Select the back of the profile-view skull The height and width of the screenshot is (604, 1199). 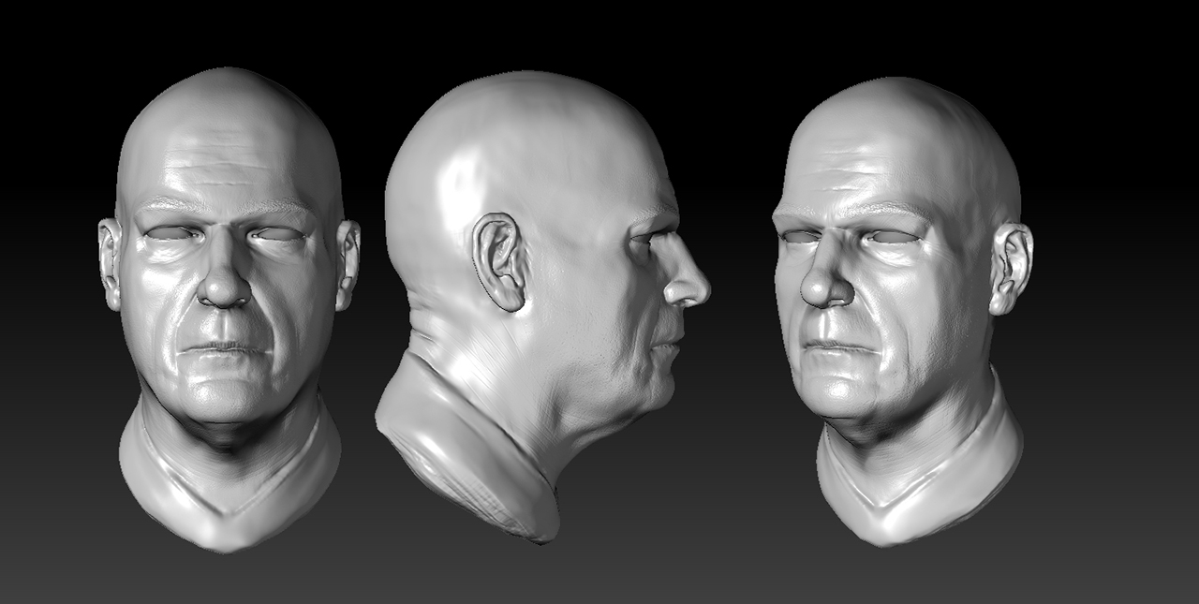(422, 187)
